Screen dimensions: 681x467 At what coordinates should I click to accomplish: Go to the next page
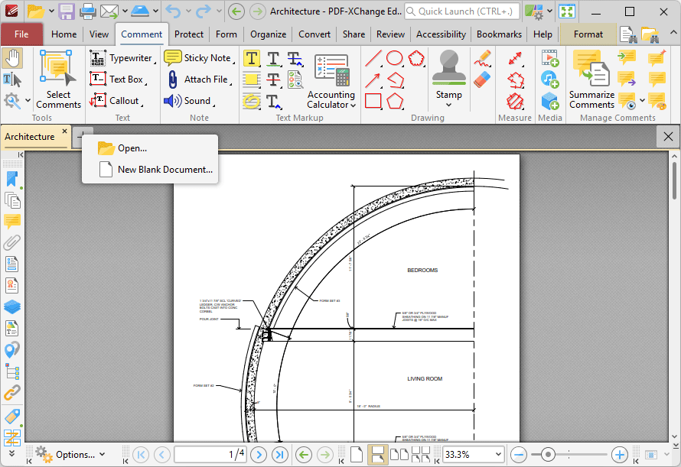(259, 455)
